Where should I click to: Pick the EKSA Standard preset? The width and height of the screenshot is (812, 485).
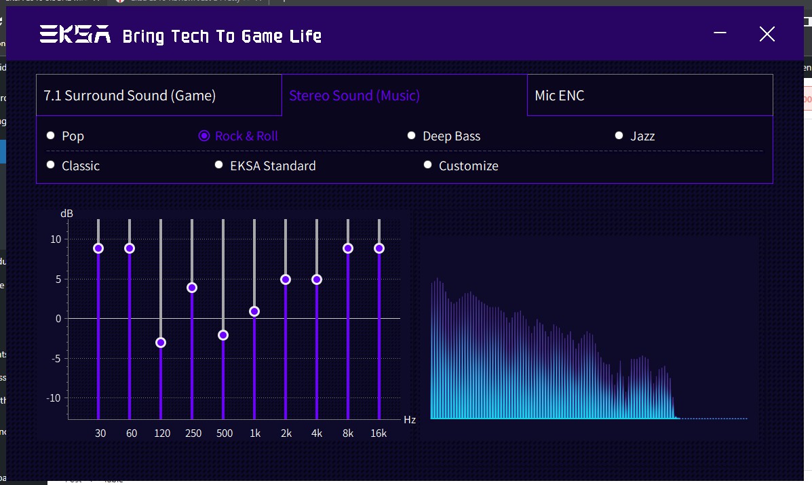click(218, 165)
